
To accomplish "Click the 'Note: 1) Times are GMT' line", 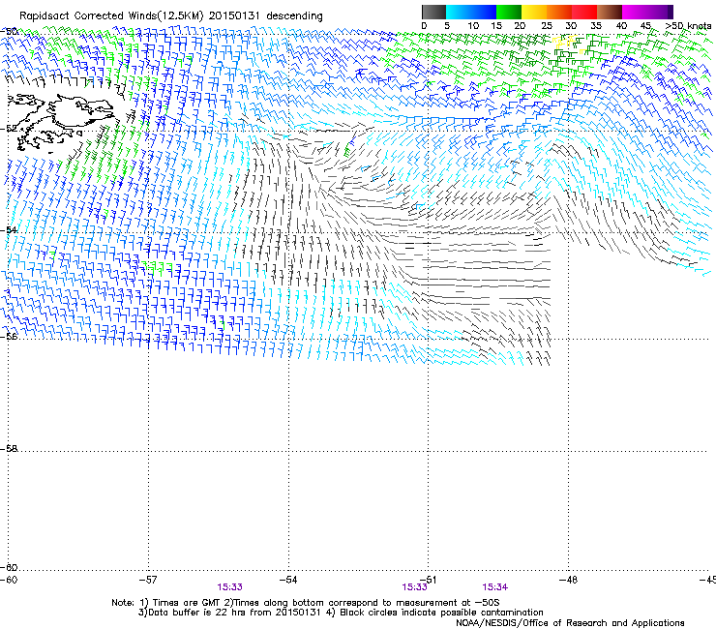I will coord(306,603).
